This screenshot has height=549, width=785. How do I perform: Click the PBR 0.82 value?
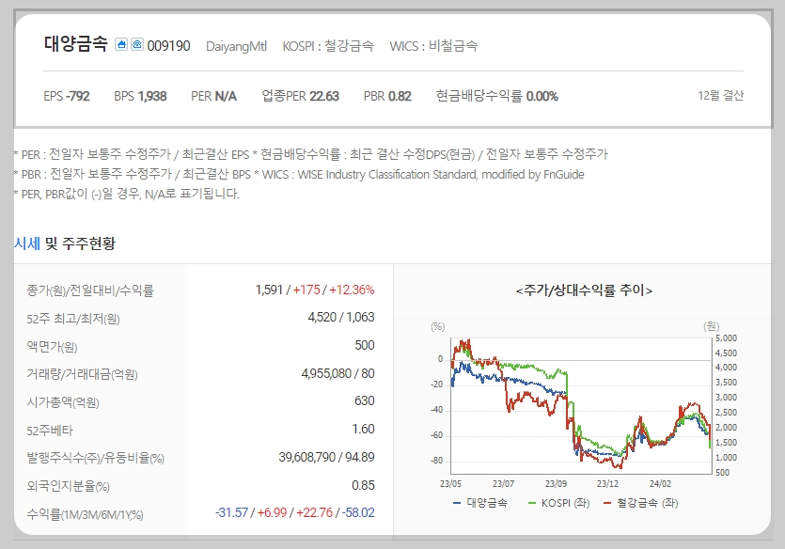387,96
